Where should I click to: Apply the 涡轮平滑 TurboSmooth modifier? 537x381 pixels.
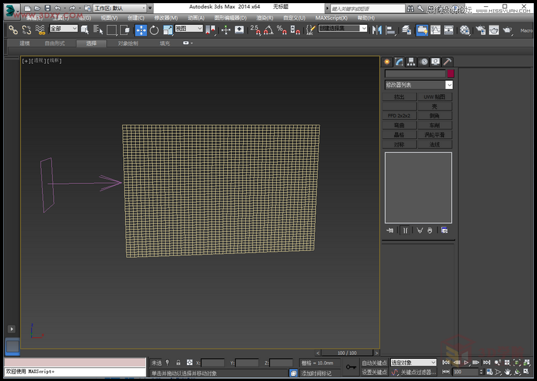434,134
